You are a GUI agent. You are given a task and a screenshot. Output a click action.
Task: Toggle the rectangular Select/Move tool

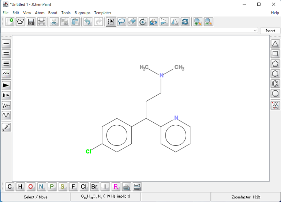pyautogui.click(x=111, y=22)
